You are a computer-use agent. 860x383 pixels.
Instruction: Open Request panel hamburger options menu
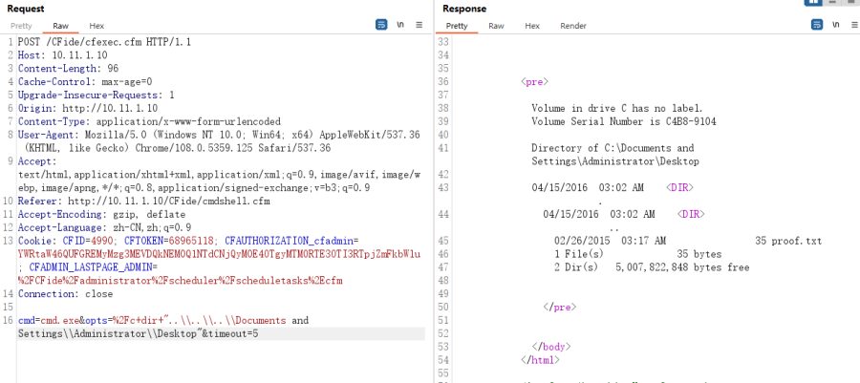[419, 25]
